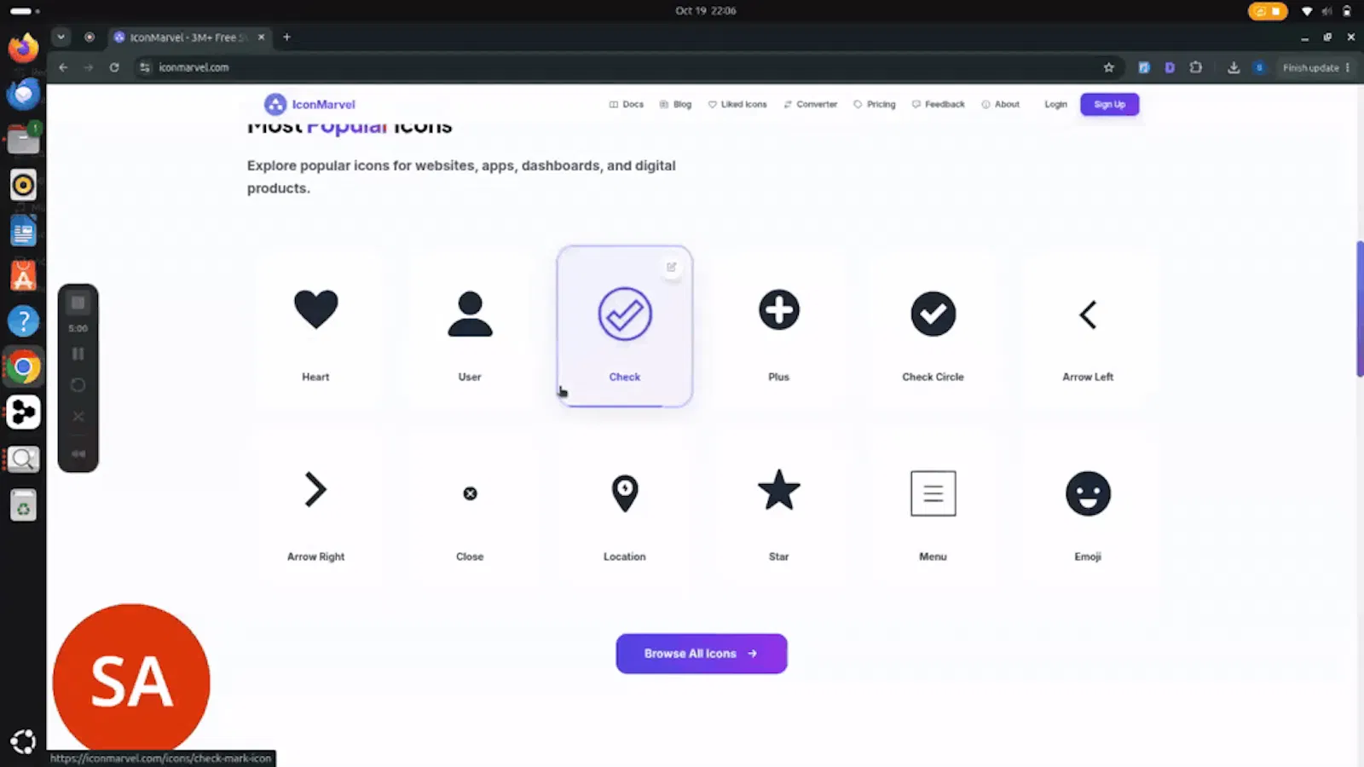
Task: Open Liked Icons in the navbar
Action: click(x=737, y=104)
